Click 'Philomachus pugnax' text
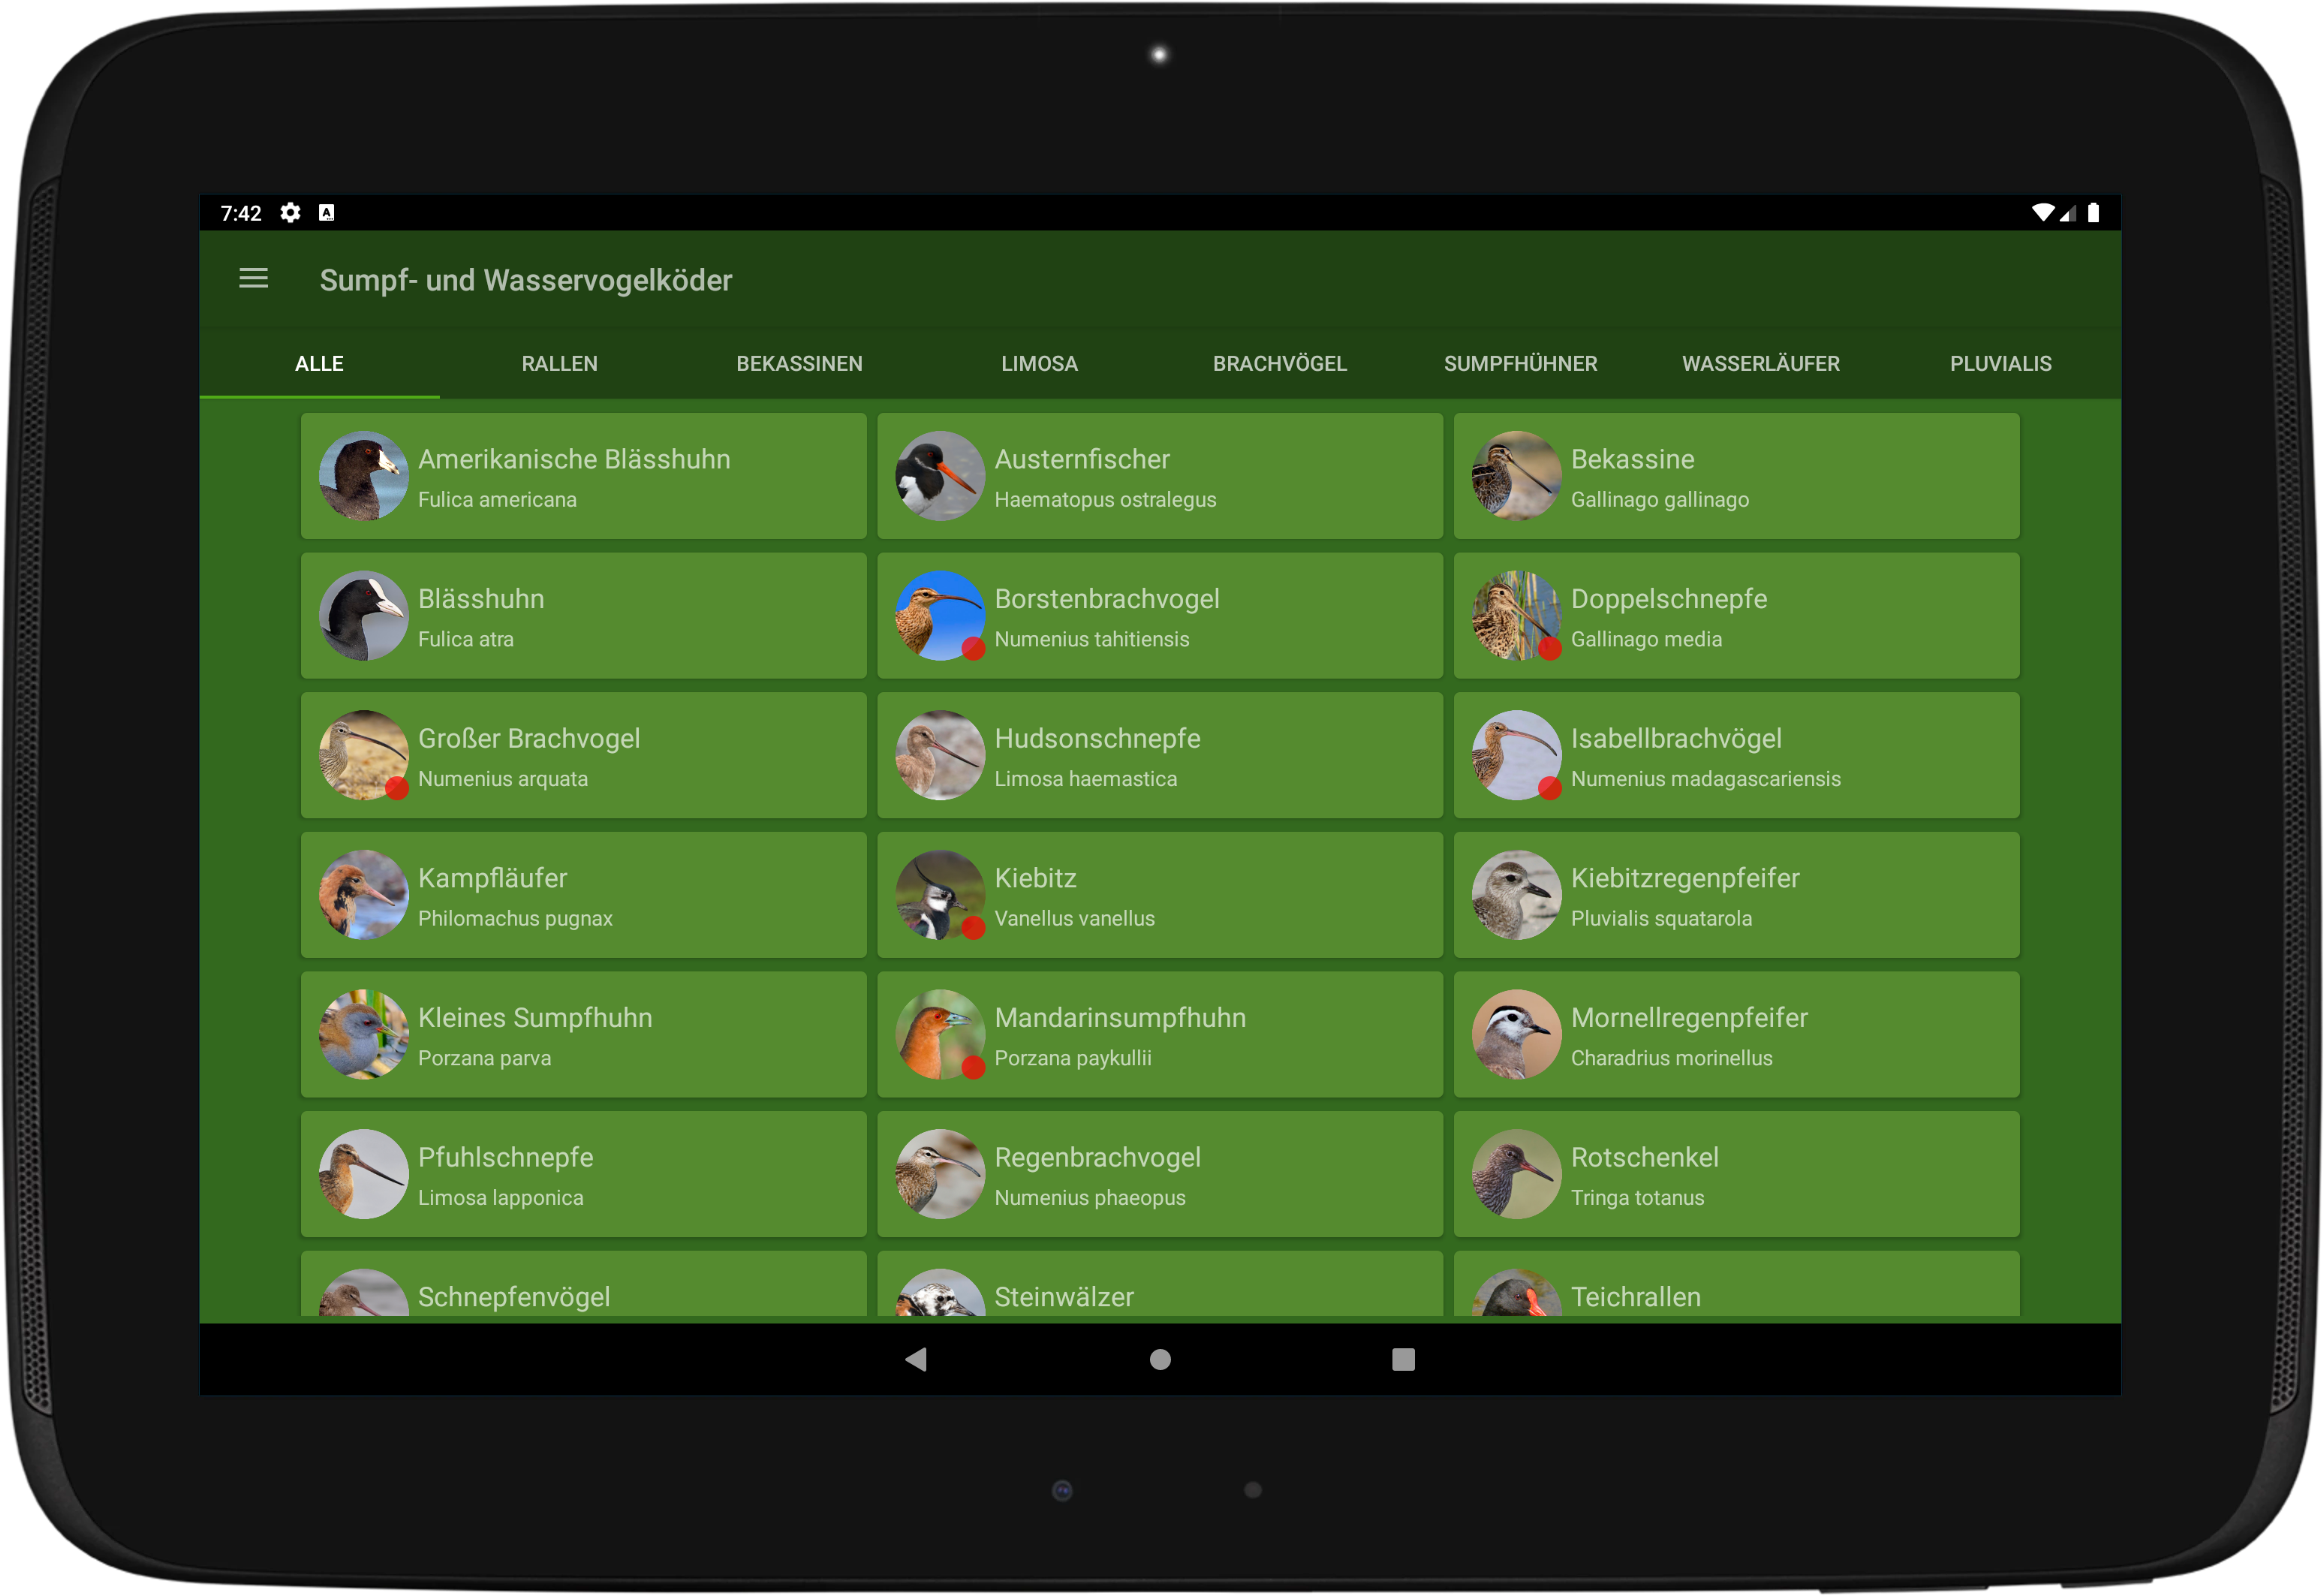The image size is (2324, 1596). pos(515,918)
